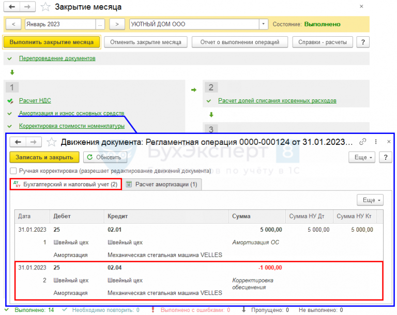Switch to the next month with the > button
Image resolution: width=397 pixels, height=315 pixels.
coord(117,24)
